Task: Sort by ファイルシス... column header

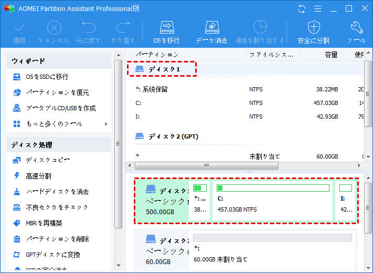Action: pyautogui.click(x=271, y=55)
